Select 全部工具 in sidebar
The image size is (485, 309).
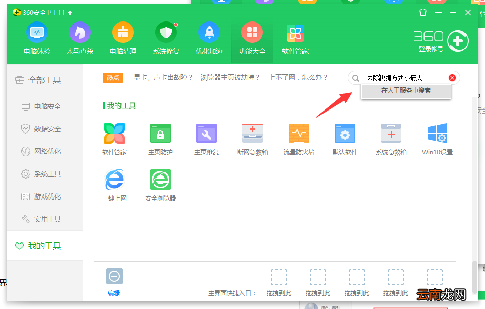tap(45, 80)
